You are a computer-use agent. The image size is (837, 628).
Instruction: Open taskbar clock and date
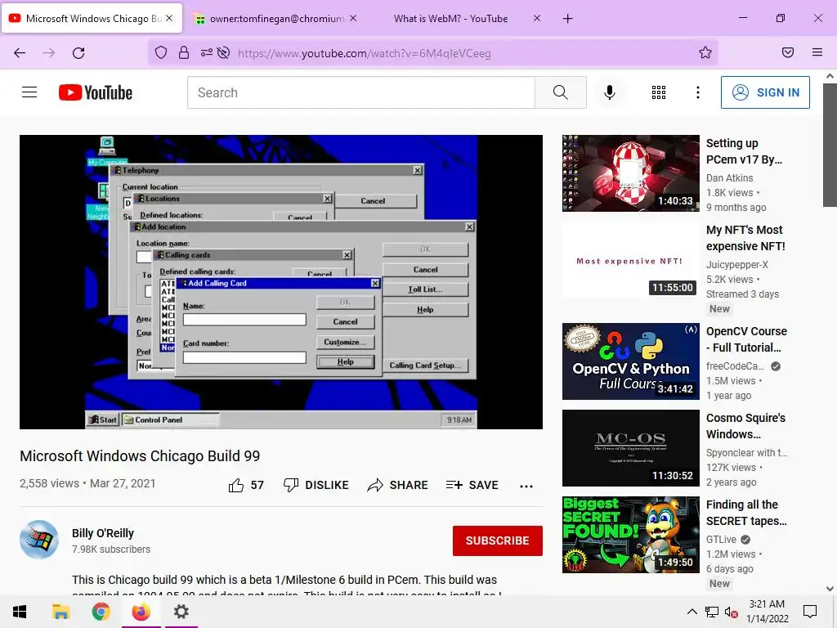tap(767, 612)
